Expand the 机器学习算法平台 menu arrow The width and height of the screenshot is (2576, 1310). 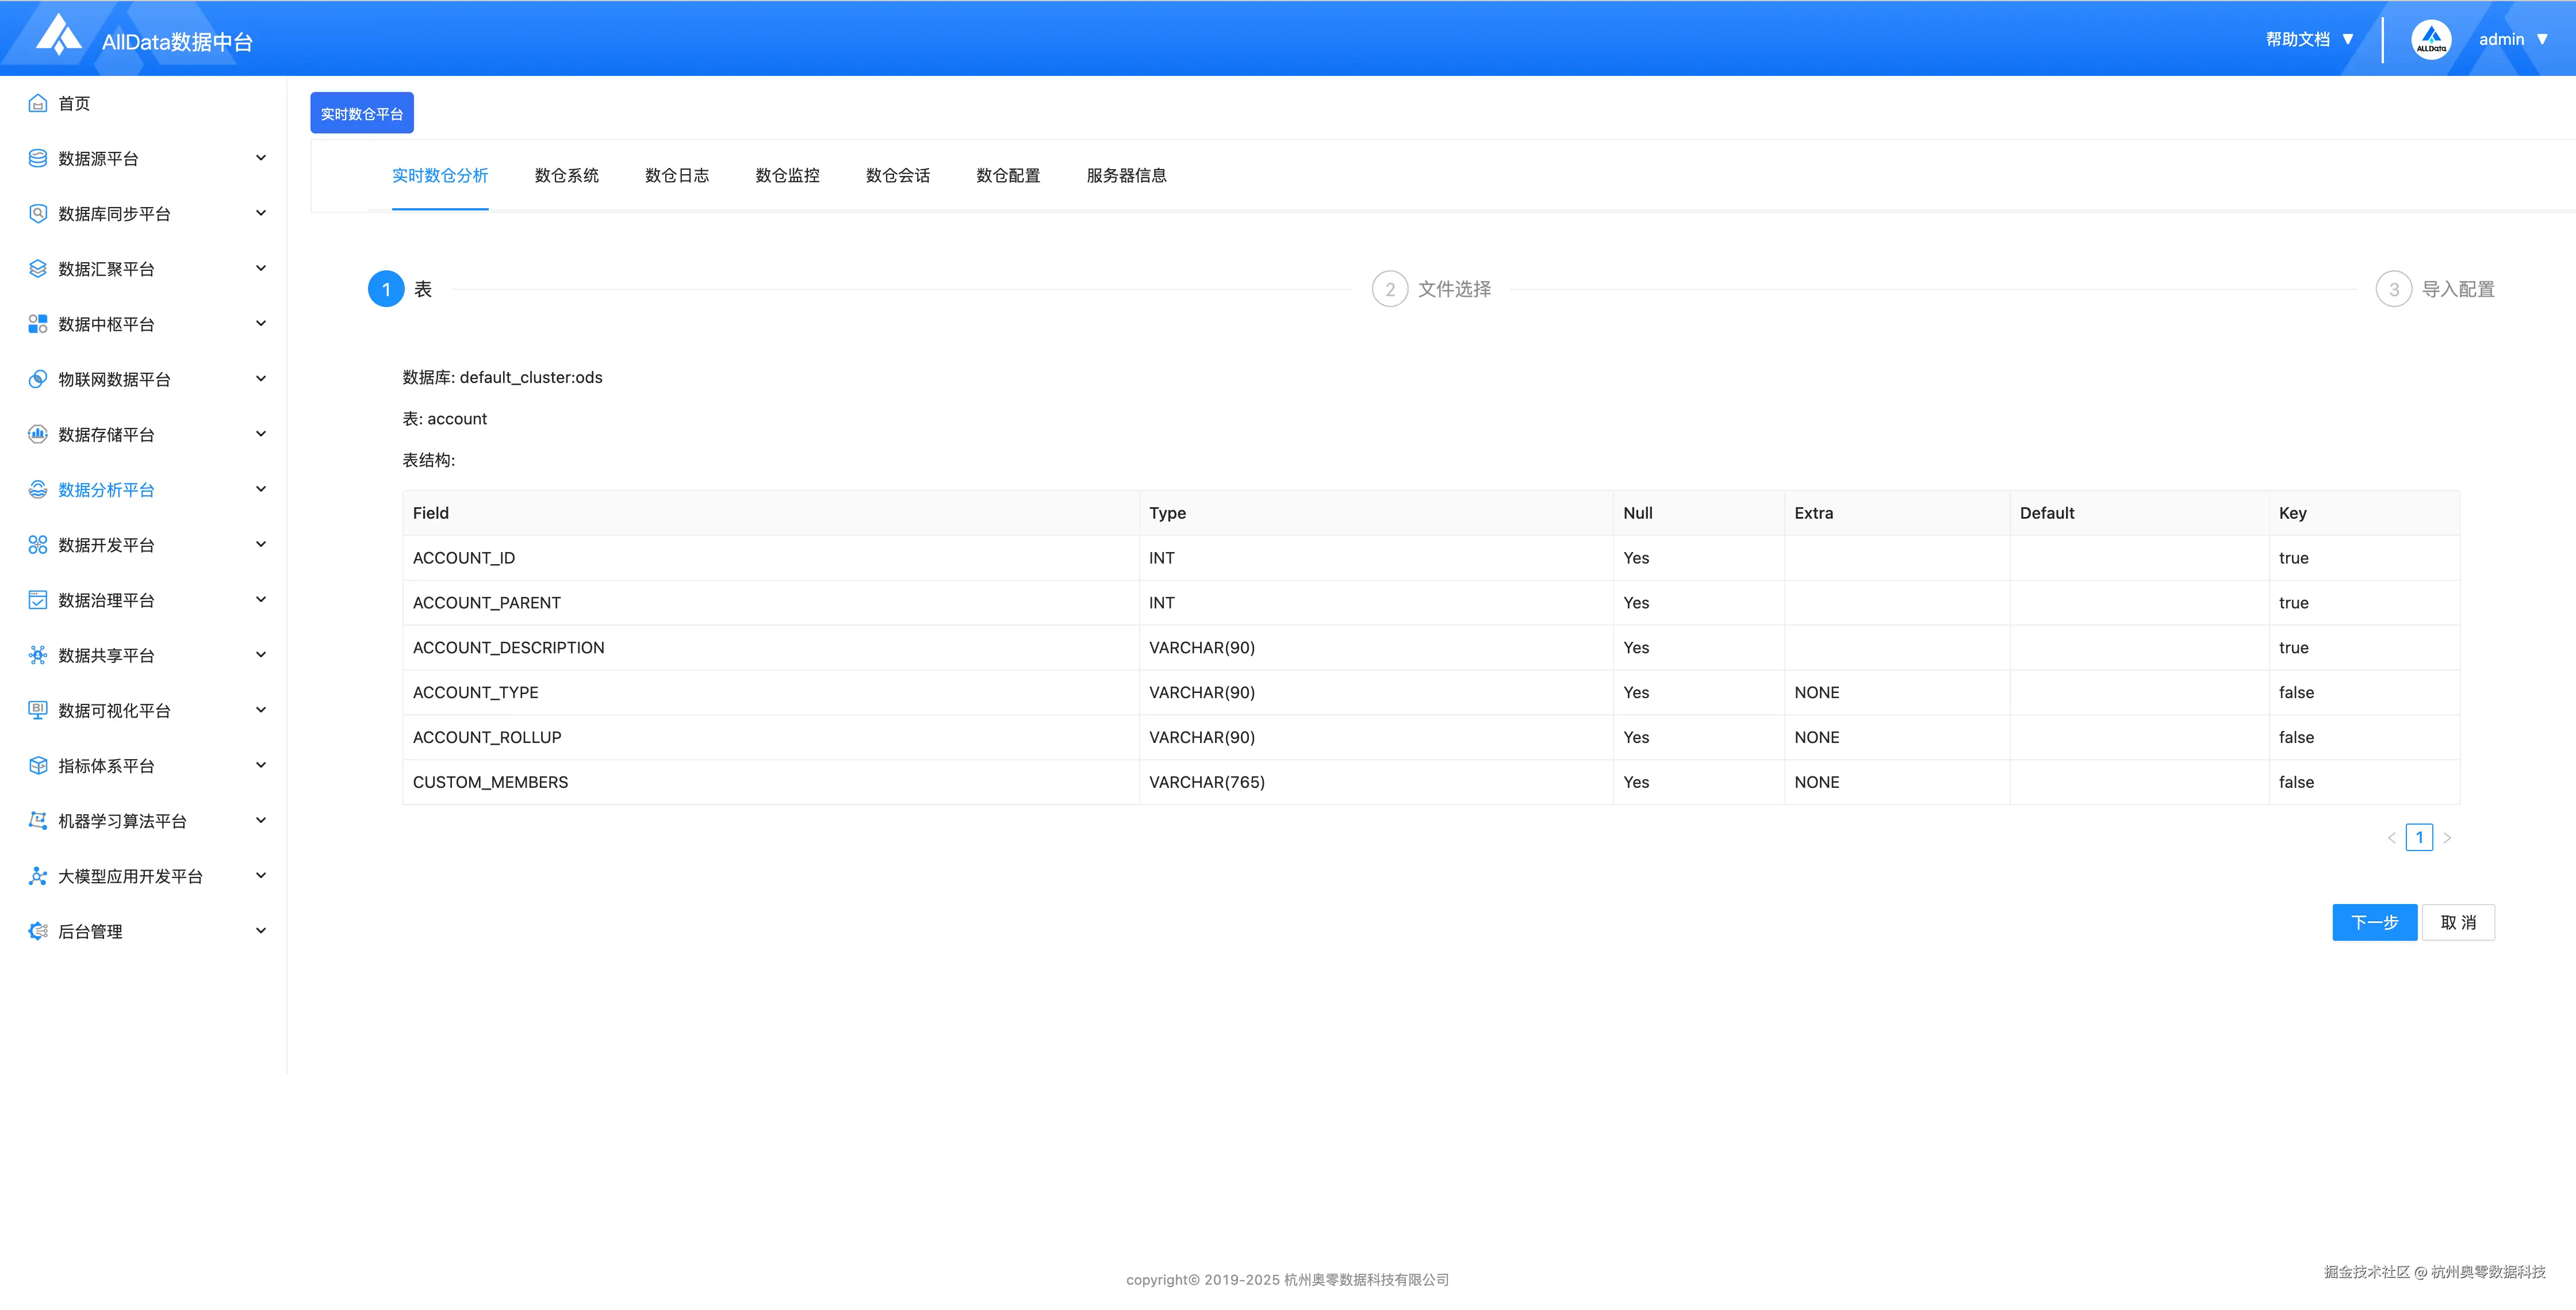coord(261,820)
